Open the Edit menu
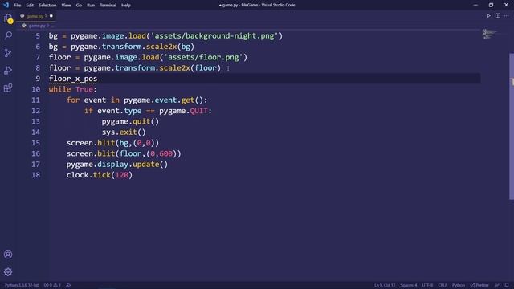514x289 pixels. [x=30, y=6]
